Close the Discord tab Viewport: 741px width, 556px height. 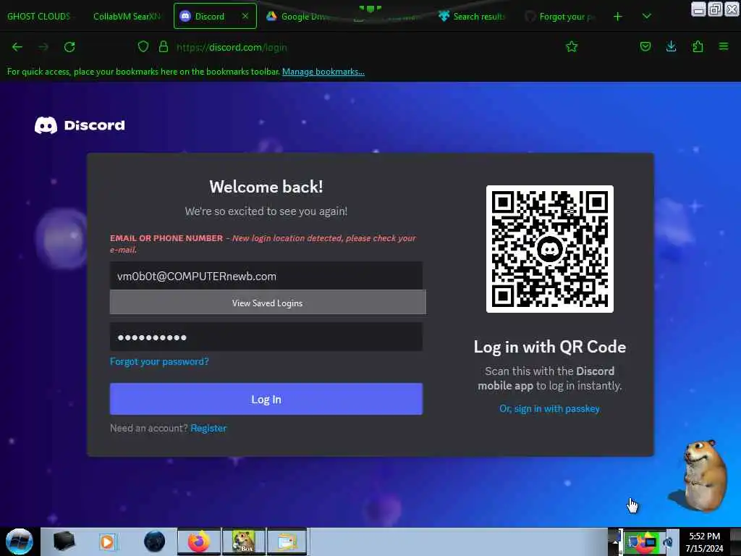(245, 16)
